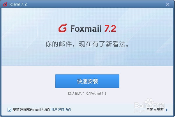Click the Foxmail wordmark in the banner

(86, 29)
